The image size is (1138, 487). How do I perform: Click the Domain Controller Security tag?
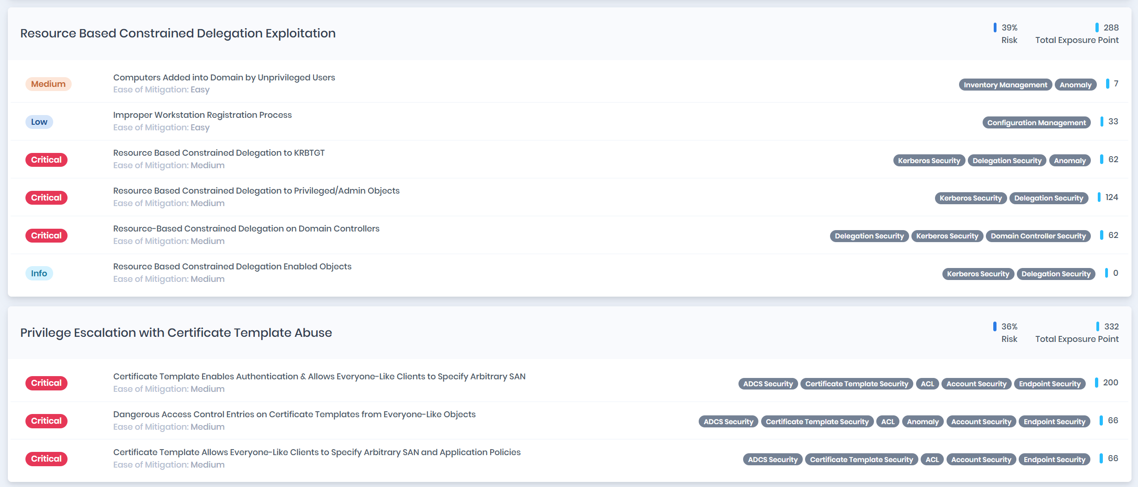[1038, 236]
